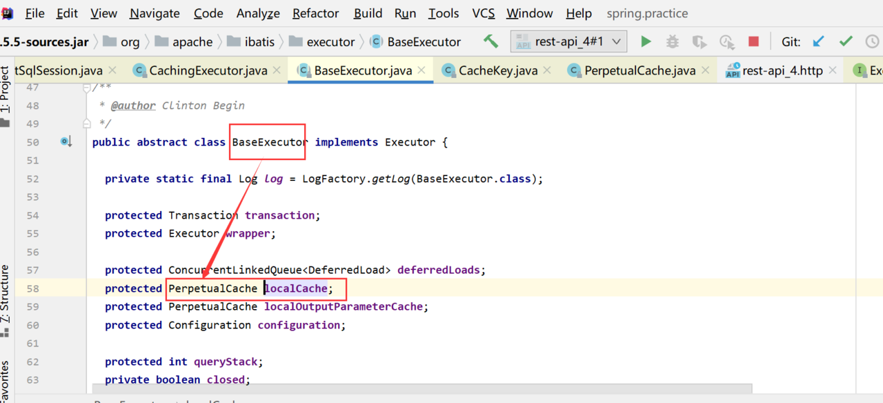Click the horizontal scrollbar below the editor
The image size is (883, 403).
[421, 390]
